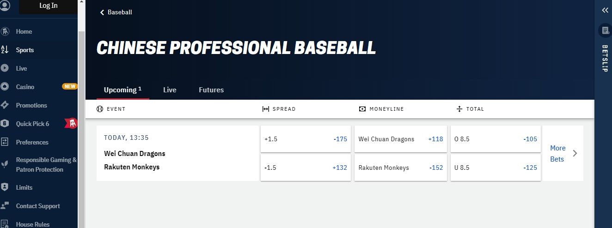Click the Betslip receipt icon
612x228 pixels.
[x=605, y=30]
